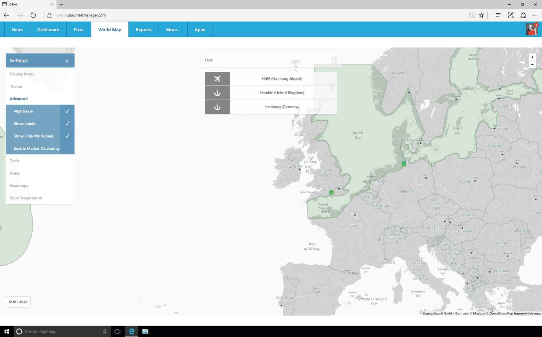Click anchor icon for Hamble port
This screenshot has width=542, height=337.
(217, 93)
